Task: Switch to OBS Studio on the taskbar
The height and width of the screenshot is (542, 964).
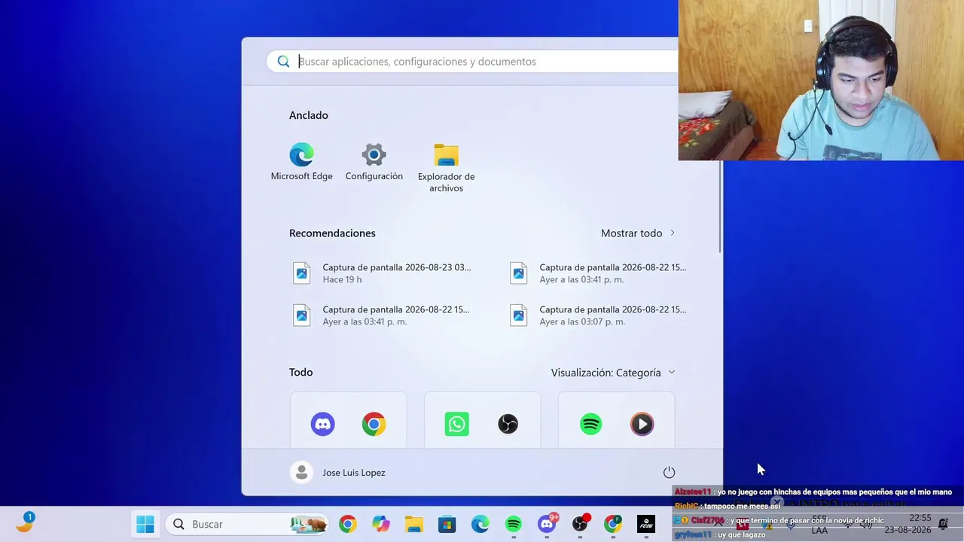Action: point(580,524)
